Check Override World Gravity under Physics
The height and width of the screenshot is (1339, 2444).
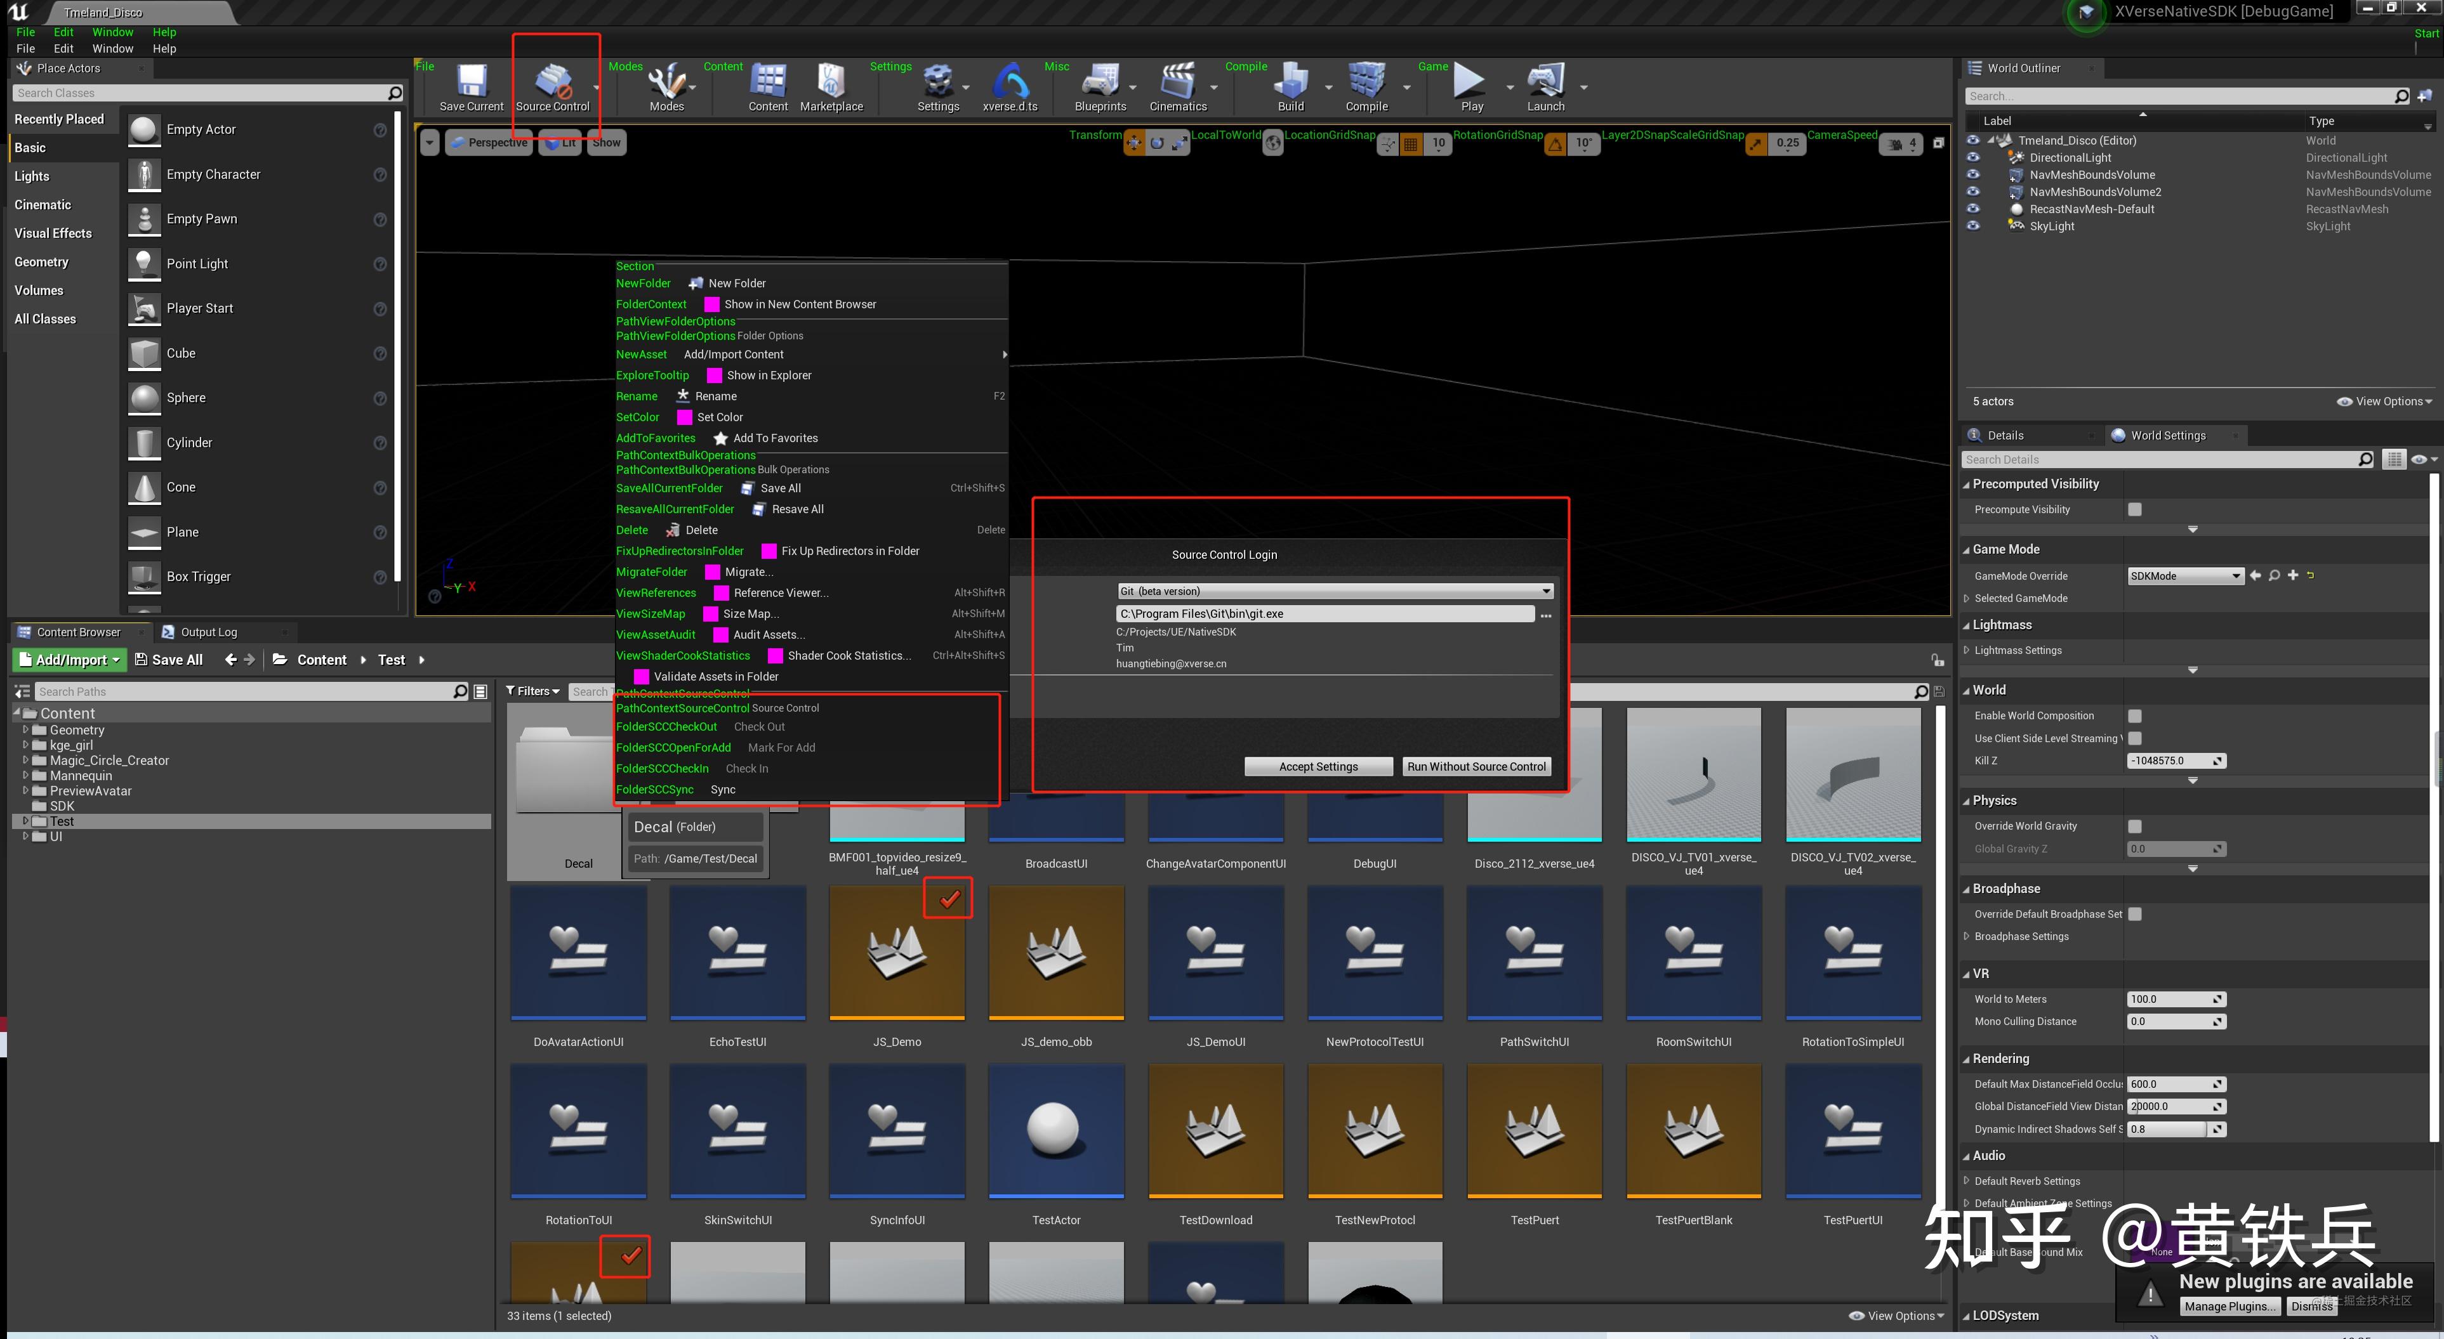pyautogui.click(x=2135, y=826)
